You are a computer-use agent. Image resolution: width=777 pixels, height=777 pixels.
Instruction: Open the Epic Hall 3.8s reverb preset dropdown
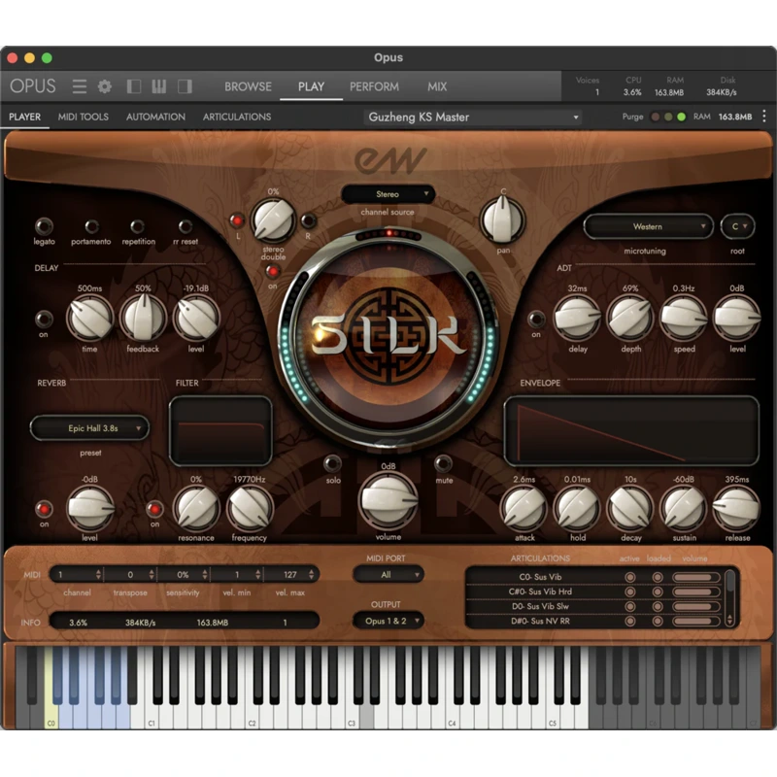pos(89,427)
